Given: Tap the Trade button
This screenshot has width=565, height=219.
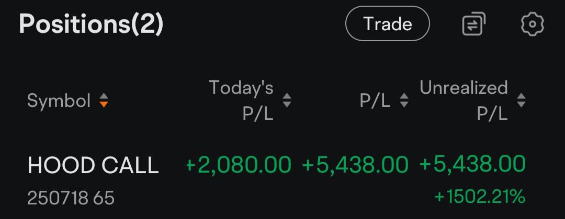Looking at the screenshot, I should coord(387,23).
